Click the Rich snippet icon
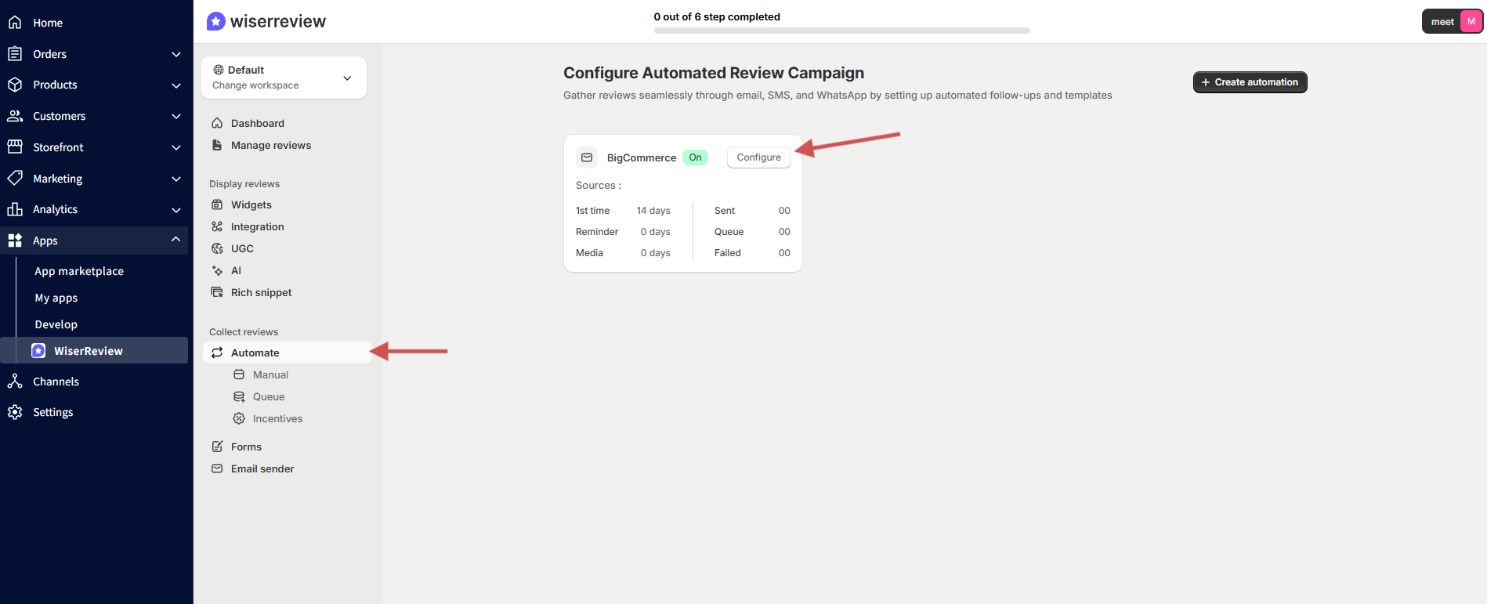Screen dimensions: 1487x604 [x=217, y=292]
